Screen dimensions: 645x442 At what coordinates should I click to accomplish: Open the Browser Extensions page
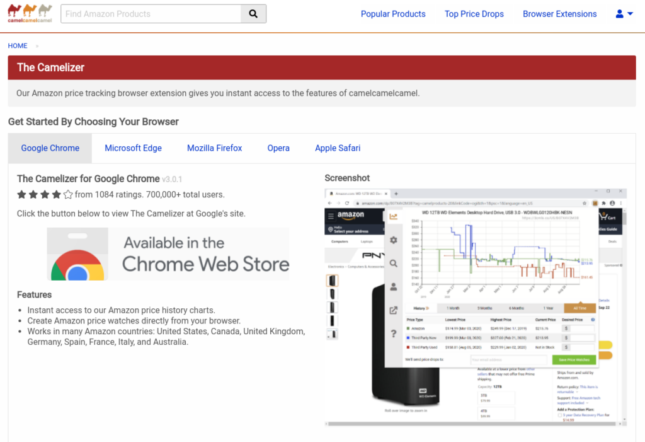(559, 14)
